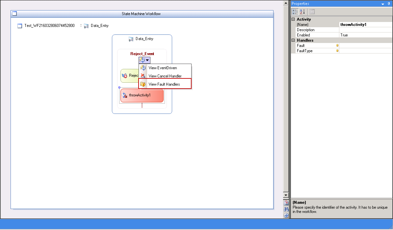This screenshot has width=393, height=230.
Task: Choose View EventDriven from the menu
Action: tap(165, 68)
